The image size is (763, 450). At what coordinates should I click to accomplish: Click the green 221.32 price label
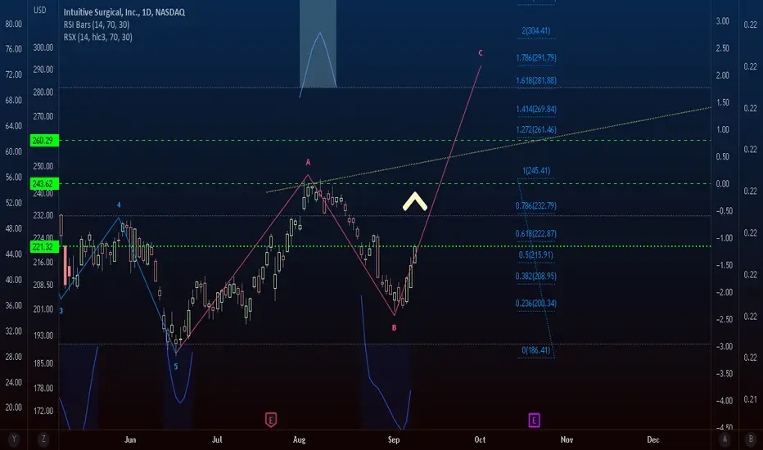(44, 246)
